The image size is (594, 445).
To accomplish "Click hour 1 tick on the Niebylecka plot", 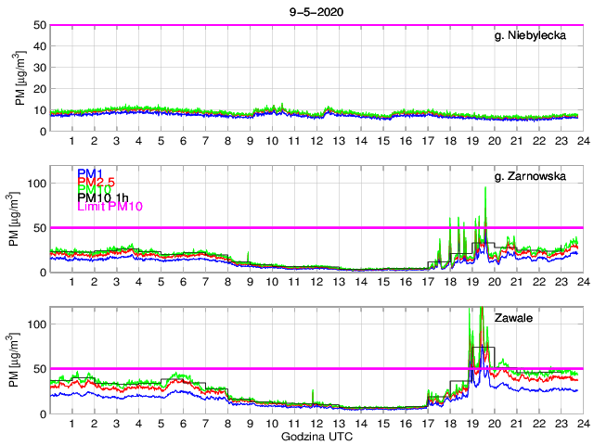I will tap(71, 140).
